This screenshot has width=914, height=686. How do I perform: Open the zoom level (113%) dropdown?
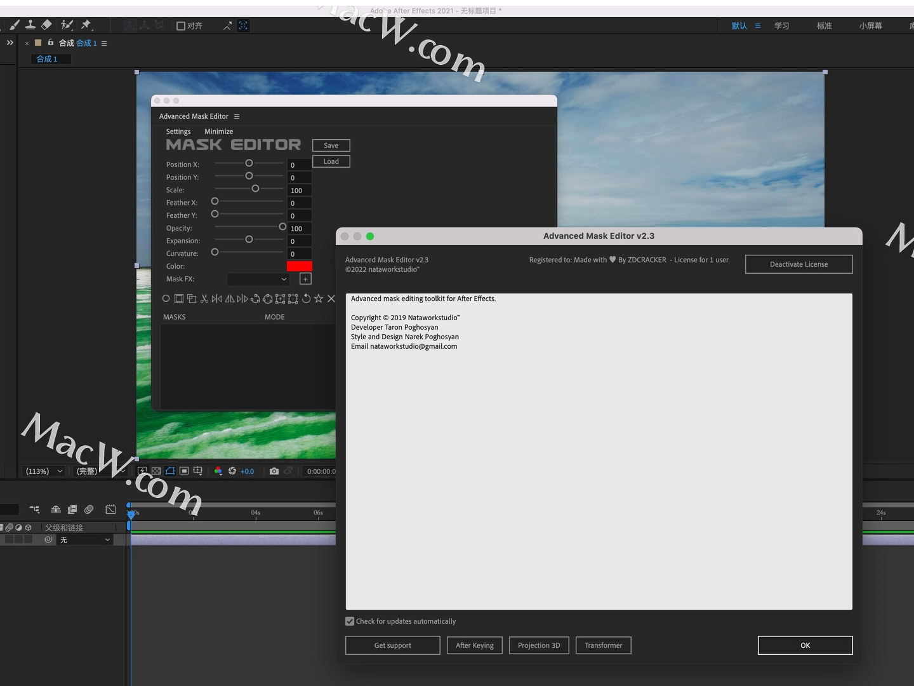pos(43,471)
